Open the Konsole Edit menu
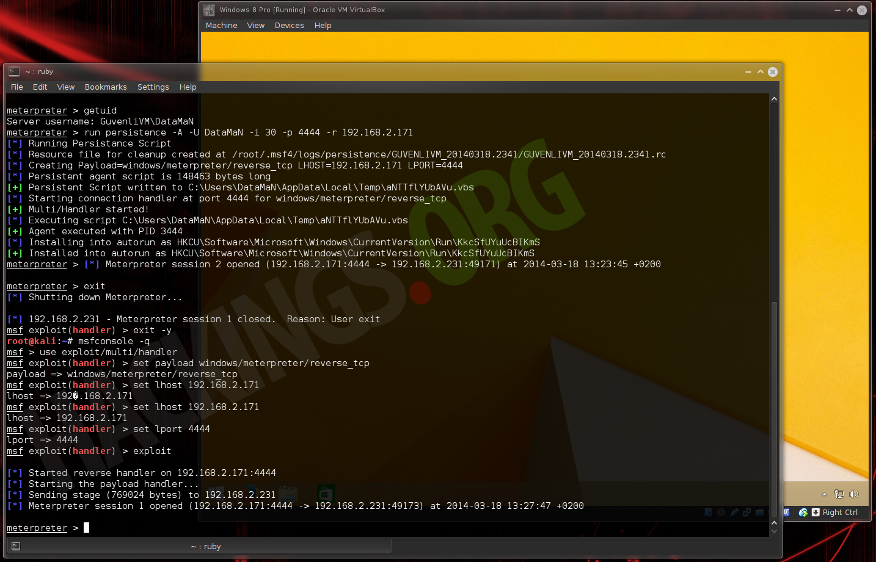The height and width of the screenshot is (562, 876). click(40, 87)
